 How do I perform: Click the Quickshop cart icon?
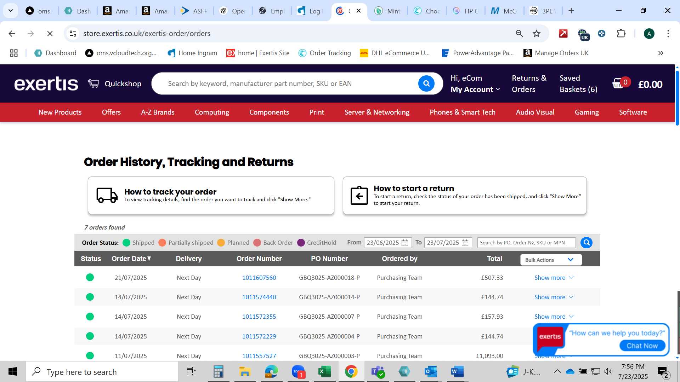[93, 83]
